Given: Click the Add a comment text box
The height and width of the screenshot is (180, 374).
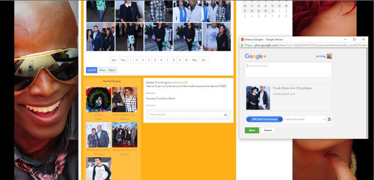Looking at the screenshot, I should pyautogui.click(x=288, y=69).
